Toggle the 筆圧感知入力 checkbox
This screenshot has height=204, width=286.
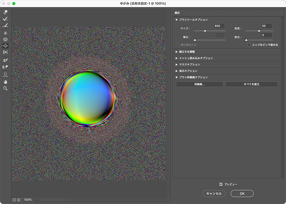pyautogui.click(x=177, y=45)
